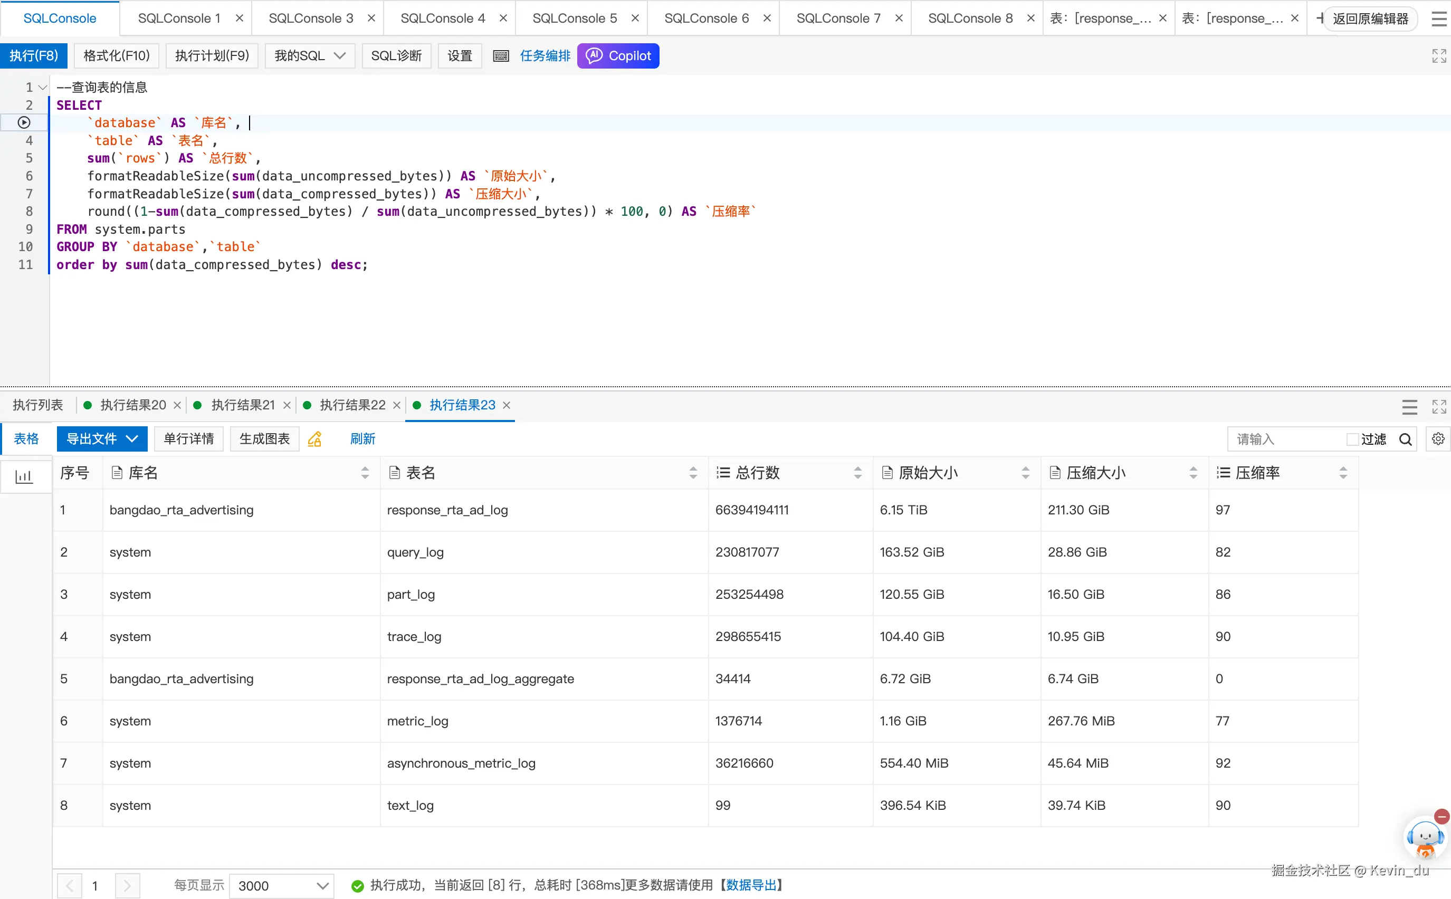Collapse the code fold arrow at line 1
The width and height of the screenshot is (1451, 899).
point(42,88)
